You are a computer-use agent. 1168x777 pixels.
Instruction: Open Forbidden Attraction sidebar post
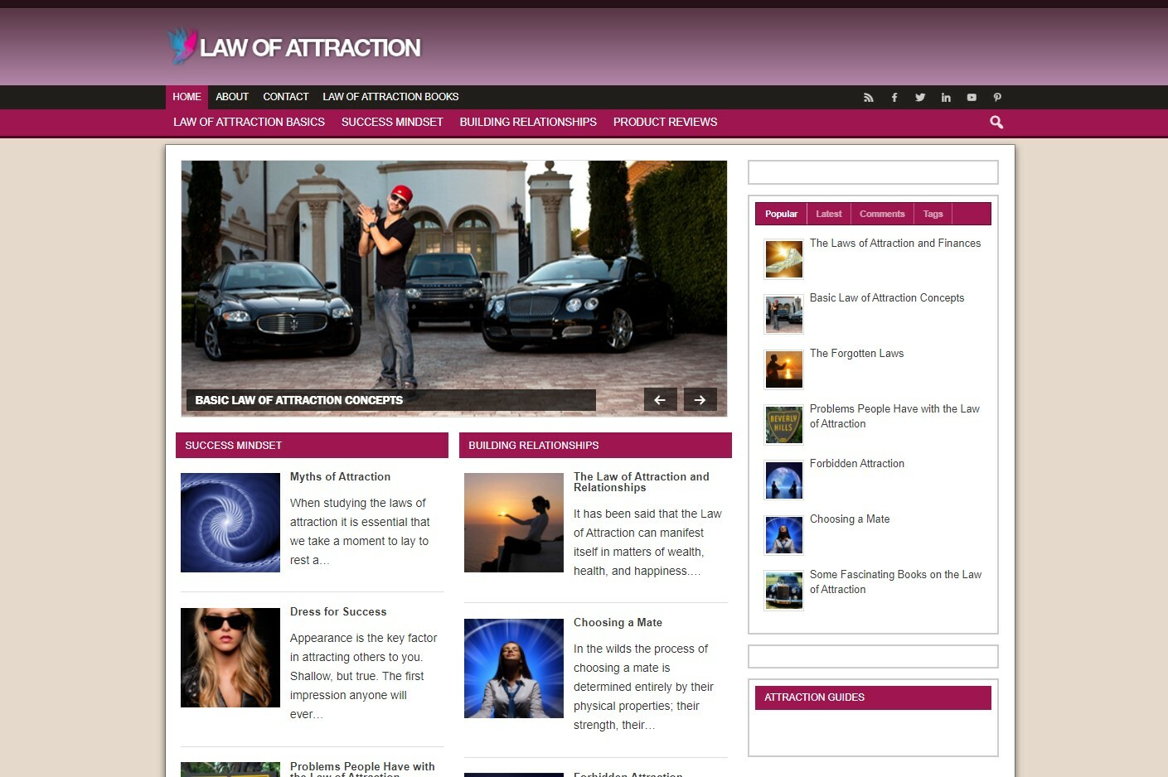857,464
